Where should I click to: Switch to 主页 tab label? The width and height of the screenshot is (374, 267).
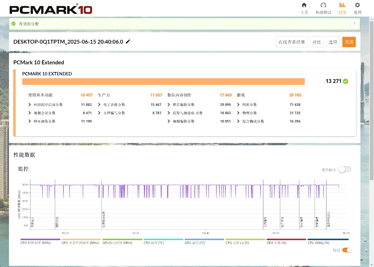304,12
